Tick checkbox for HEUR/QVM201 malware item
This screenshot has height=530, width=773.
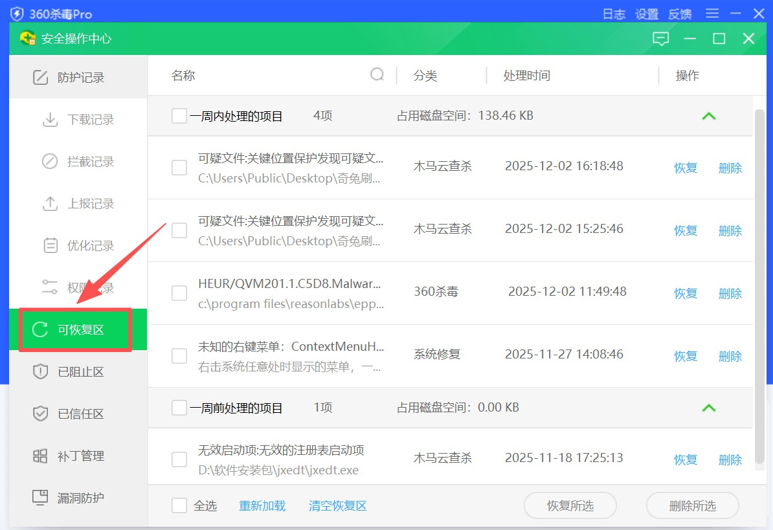pos(179,293)
